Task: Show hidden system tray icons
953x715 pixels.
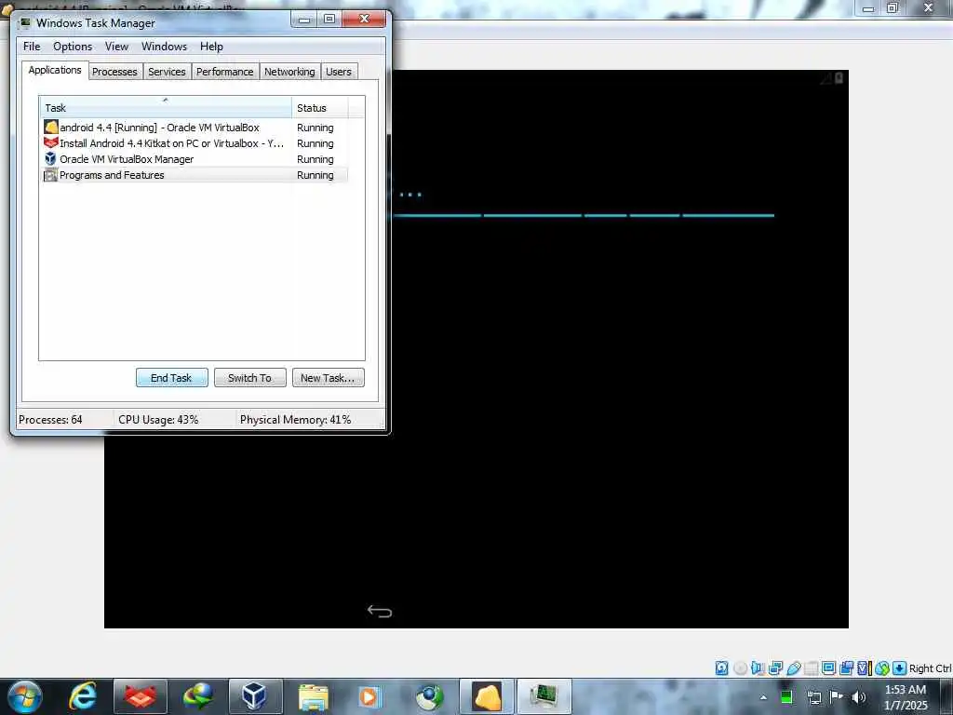Action: (x=763, y=697)
